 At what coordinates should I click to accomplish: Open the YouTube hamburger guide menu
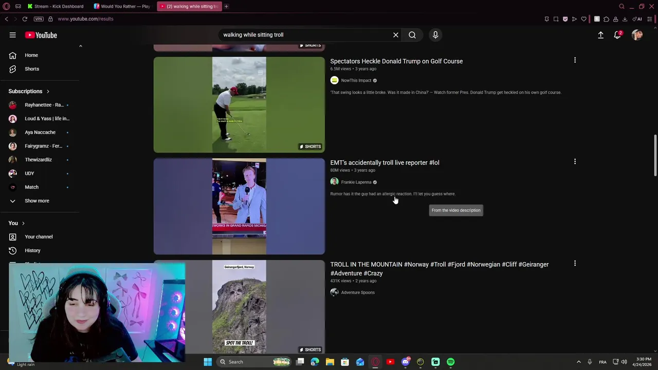(x=12, y=35)
